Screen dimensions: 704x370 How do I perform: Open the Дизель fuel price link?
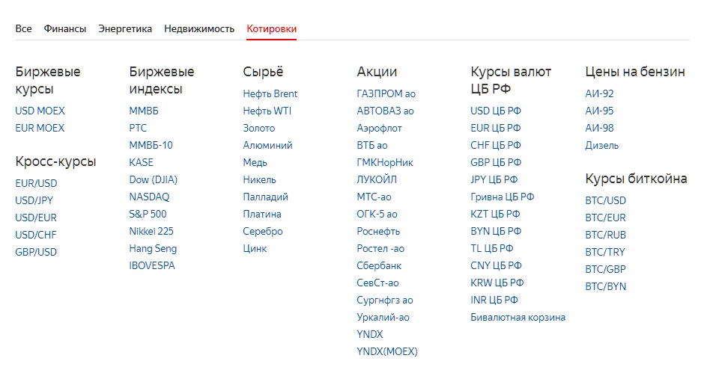pyautogui.click(x=601, y=145)
